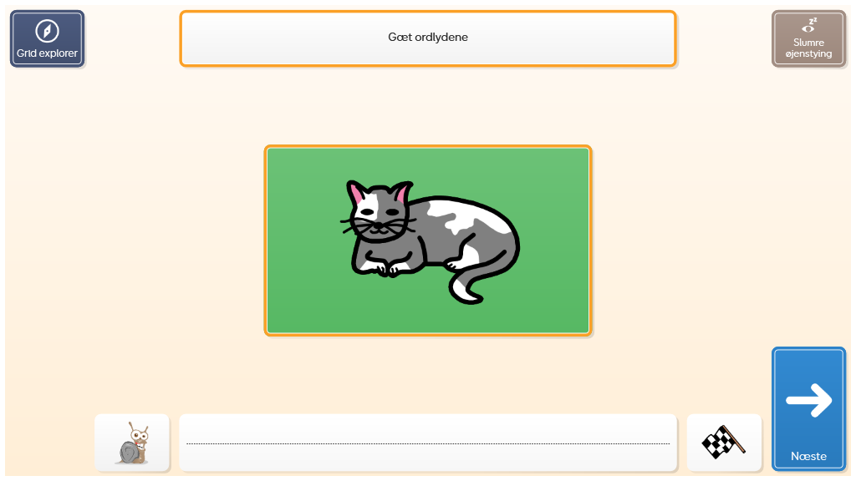Select the Gæt ordlydene title box

pos(428,38)
